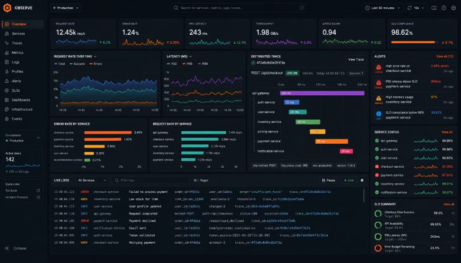Click the api-gateway green status check icon
The height and width of the screenshot is (263, 461).
point(377,141)
